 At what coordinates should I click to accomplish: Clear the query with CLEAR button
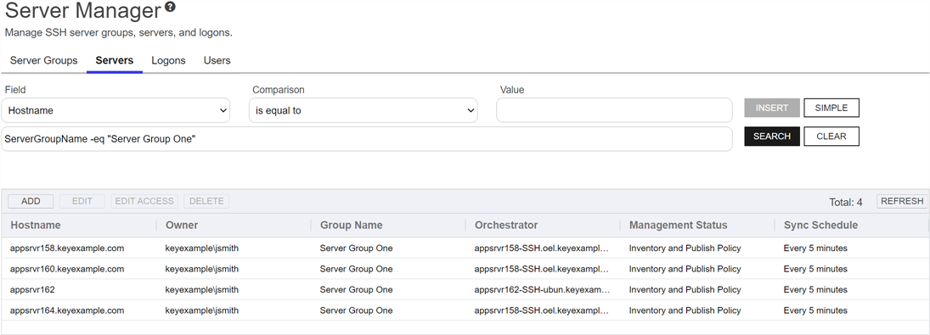pyautogui.click(x=831, y=137)
